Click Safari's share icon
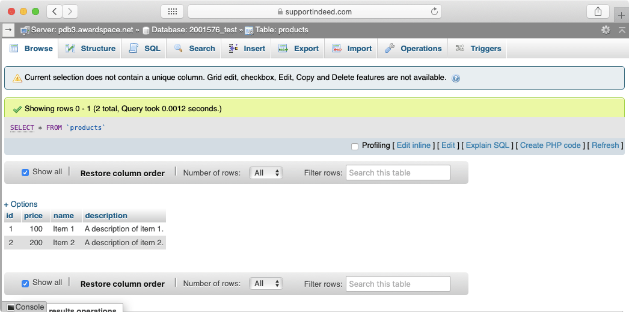Viewport: 629px width, 312px height. (598, 11)
